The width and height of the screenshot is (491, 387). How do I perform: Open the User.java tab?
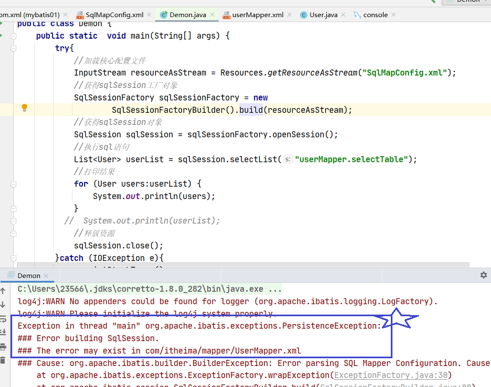pyautogui.click(x=323, y=15)
